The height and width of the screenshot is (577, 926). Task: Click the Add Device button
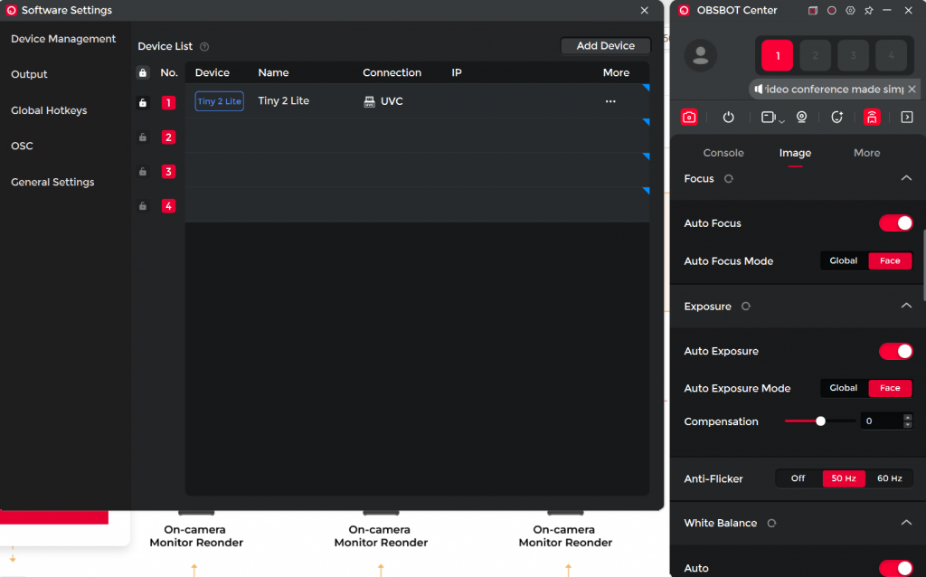605,46
